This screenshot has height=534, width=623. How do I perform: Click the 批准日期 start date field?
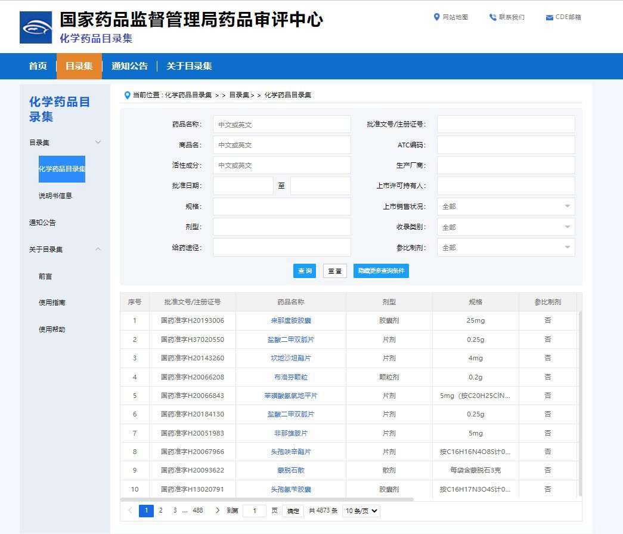point(243,186)
